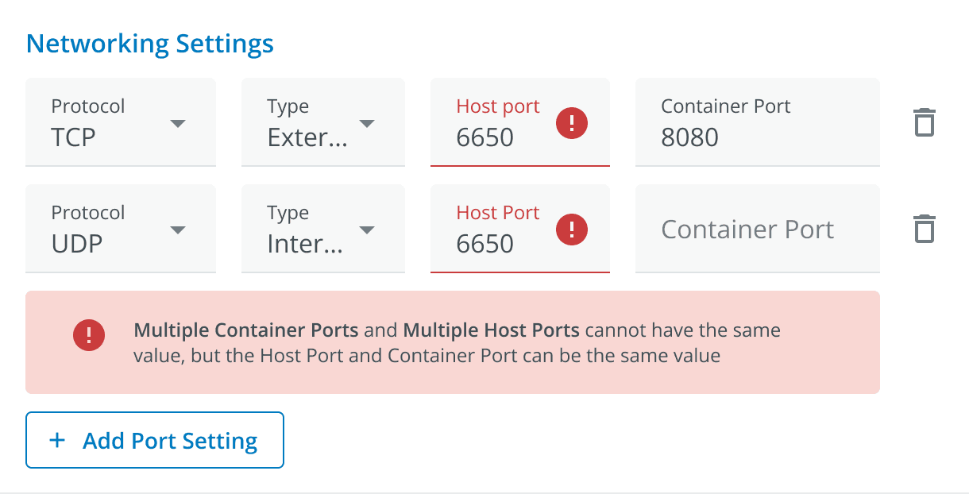The image size is (969, 494).
Task: Focus the UDP row Host Port 6650 field
Action: pos(520,229)
